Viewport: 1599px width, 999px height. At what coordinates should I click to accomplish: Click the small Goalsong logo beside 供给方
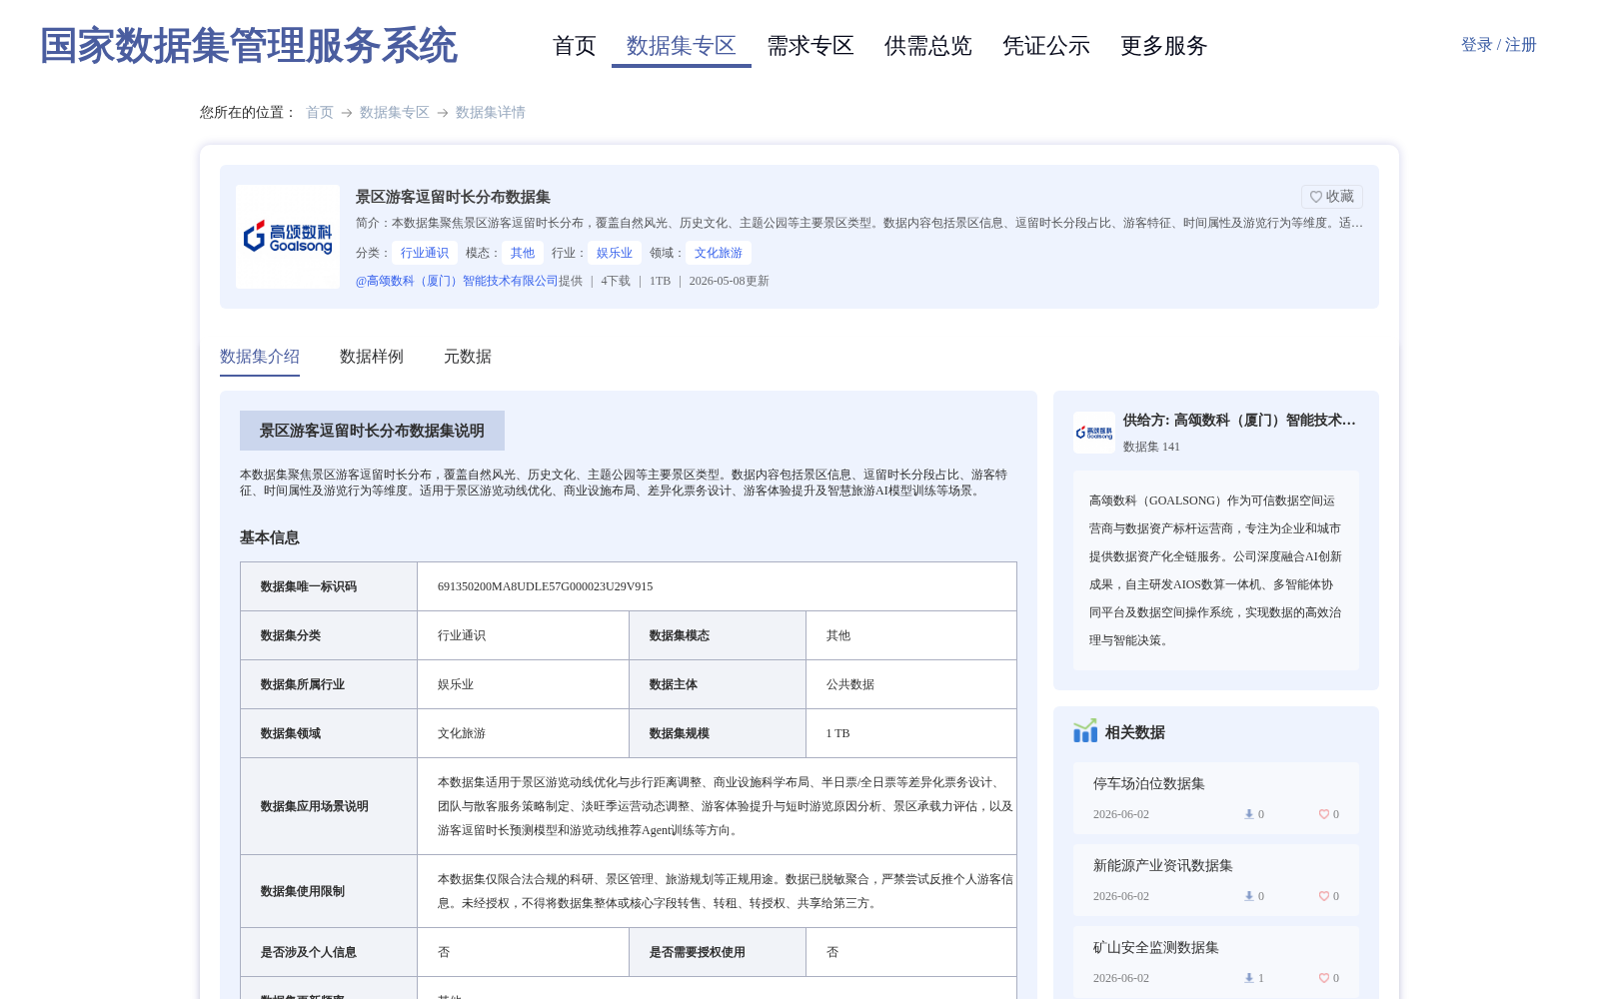tap(1094, 433)
